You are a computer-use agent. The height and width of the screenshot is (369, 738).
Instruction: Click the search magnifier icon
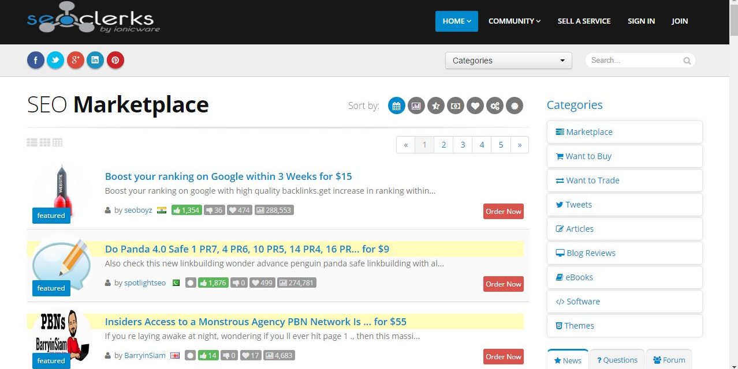pos(687,61)
